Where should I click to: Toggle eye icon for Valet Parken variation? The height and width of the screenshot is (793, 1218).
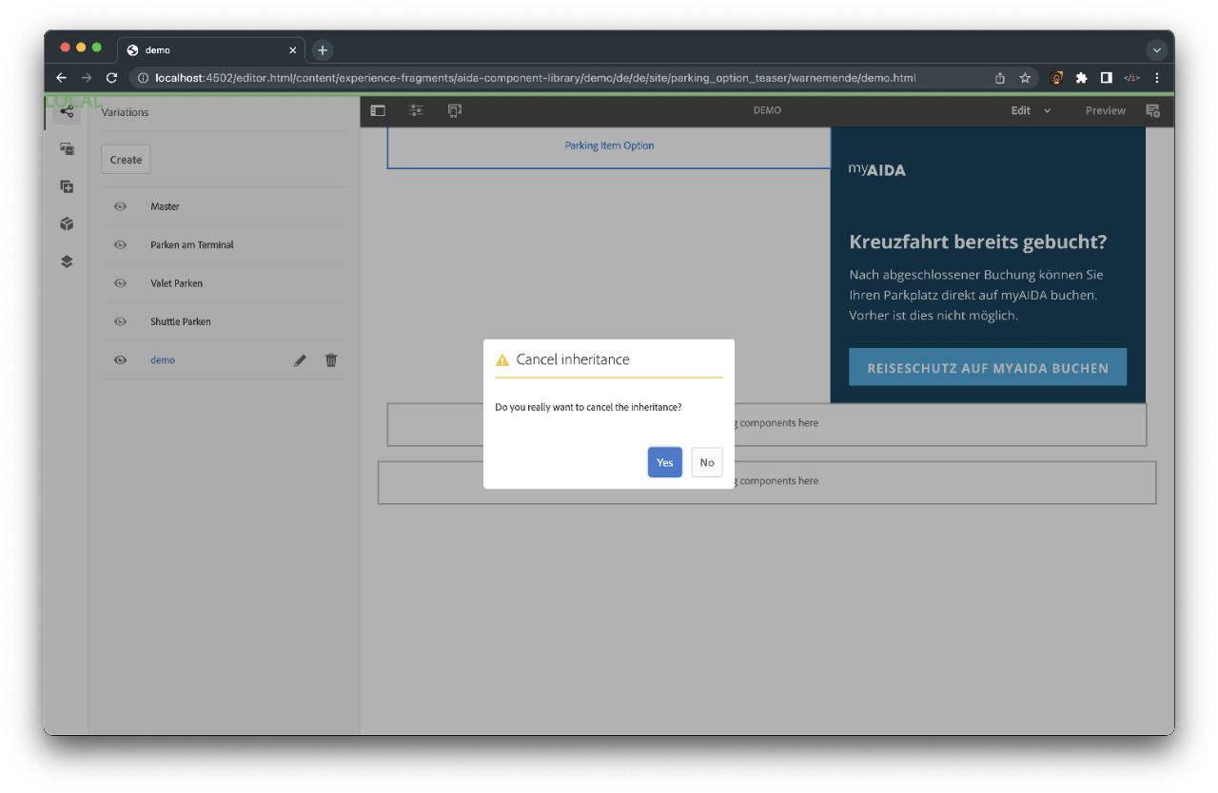[121, 283]
